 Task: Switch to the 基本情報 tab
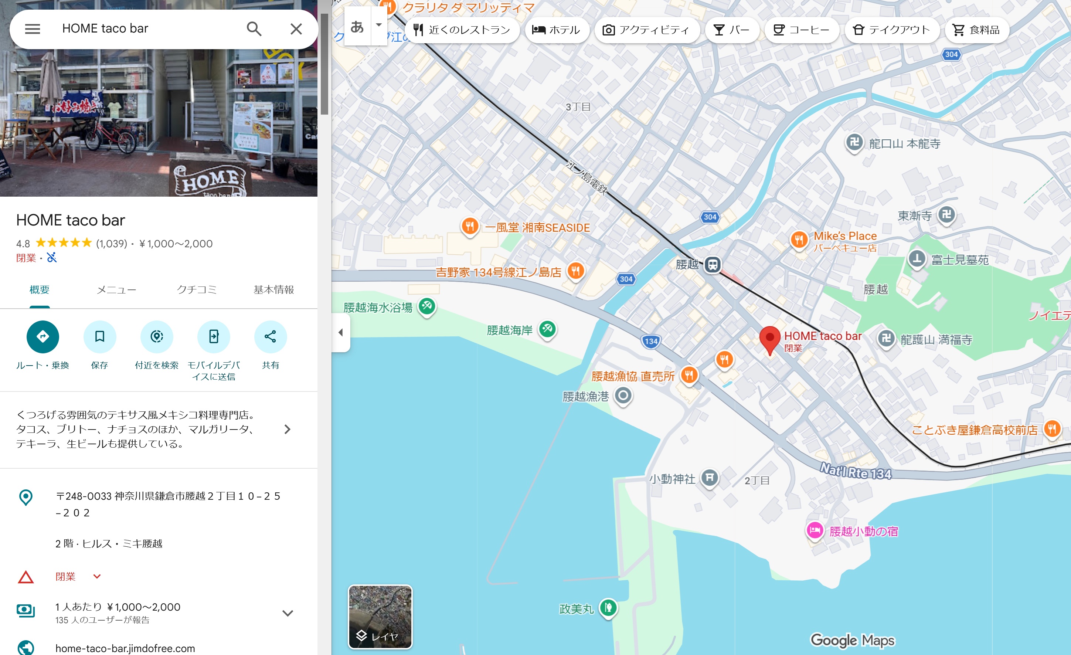[x=274, y=290]
